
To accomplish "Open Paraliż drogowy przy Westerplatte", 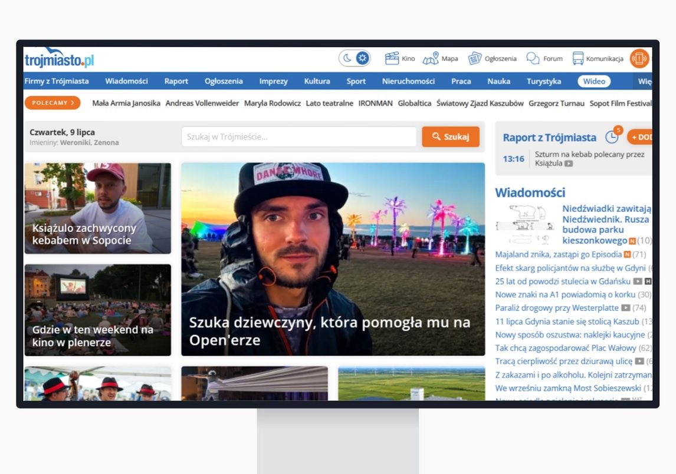I will pos(557,309).
